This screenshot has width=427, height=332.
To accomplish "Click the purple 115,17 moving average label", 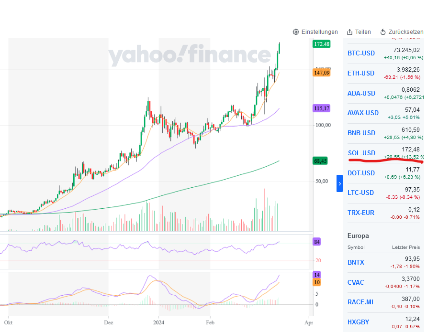I will 322,108.
